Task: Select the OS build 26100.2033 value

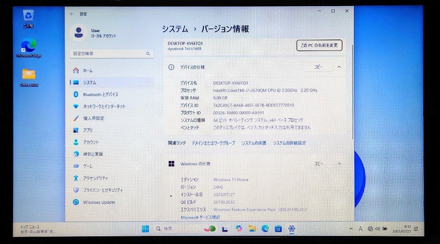Action: coord(224,202)
